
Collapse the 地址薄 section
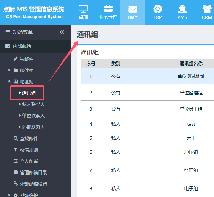(x=21, y=82)
